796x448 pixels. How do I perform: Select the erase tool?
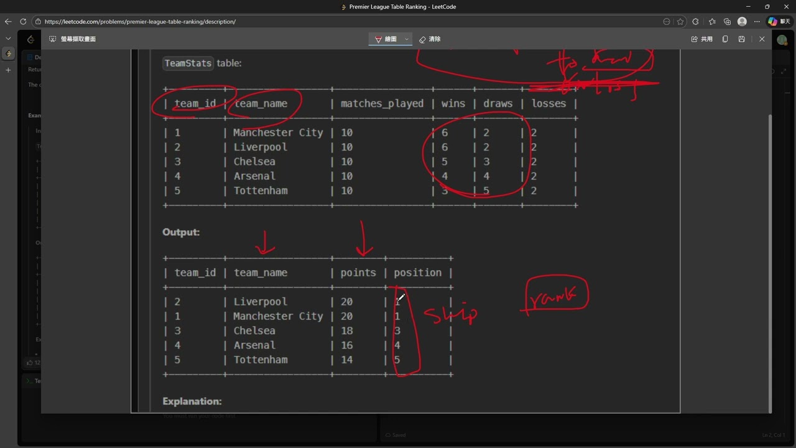click(430, 39)
